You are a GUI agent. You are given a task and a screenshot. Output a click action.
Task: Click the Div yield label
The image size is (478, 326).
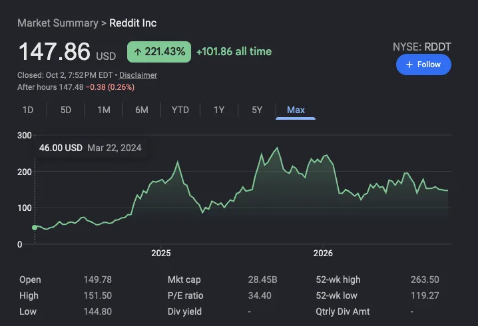(184, 311)
